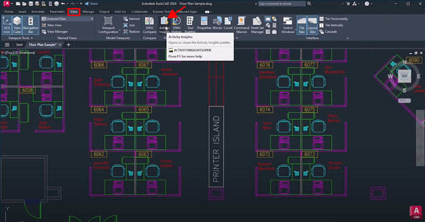The width and height of the screenshot is (425, 222).
Task: Click the Named viewports button
Action: tap(131, 19)
